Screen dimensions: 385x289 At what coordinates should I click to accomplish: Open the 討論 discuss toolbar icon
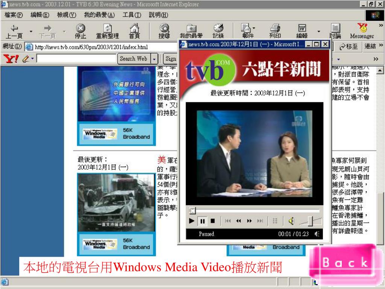pyautogui.click(x=335, y=32)
